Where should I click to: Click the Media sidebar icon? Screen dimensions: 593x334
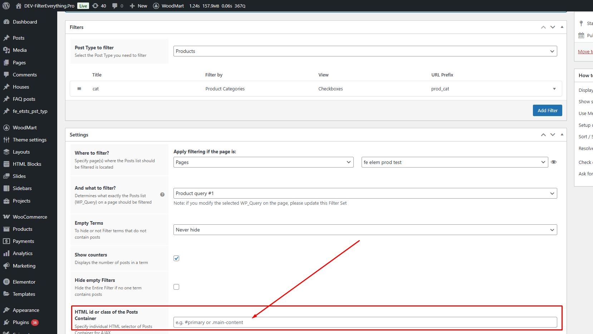(x=6, y=50)
